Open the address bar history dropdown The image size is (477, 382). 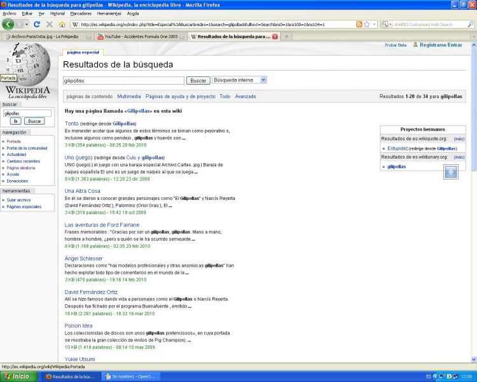[375, 24]
